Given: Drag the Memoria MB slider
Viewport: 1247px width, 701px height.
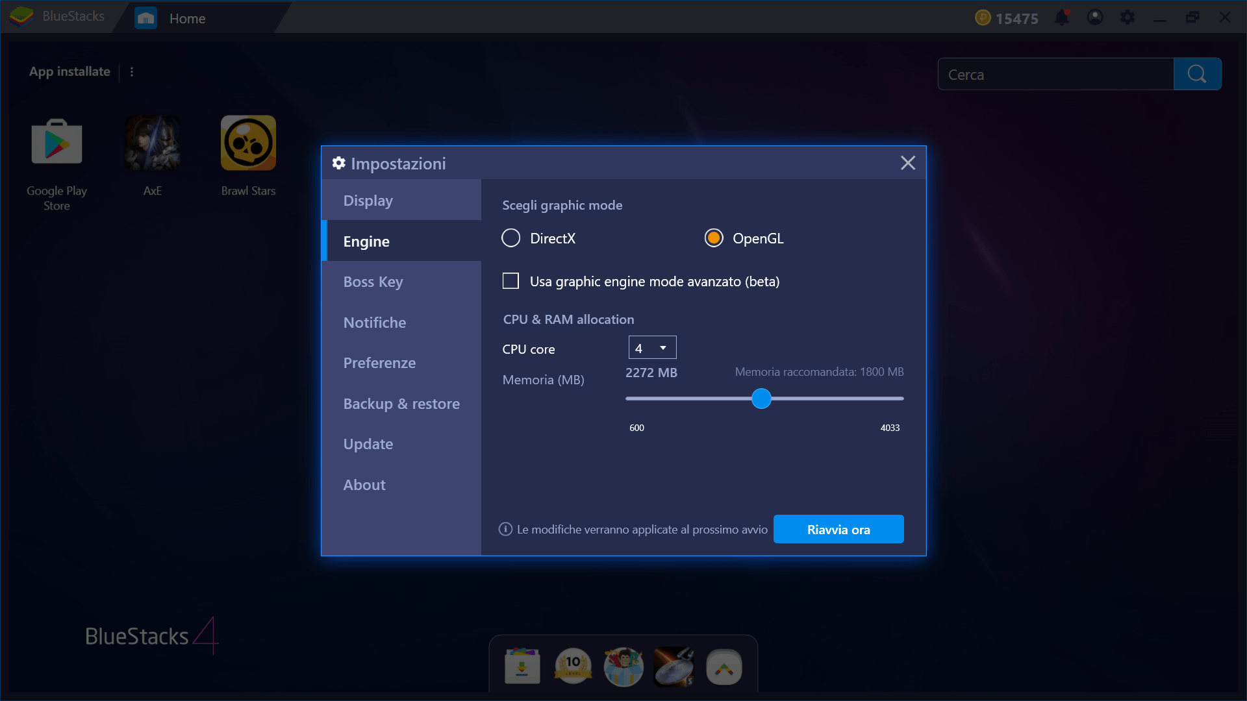Looking at the screenshot, I should [x=761, y=398].
